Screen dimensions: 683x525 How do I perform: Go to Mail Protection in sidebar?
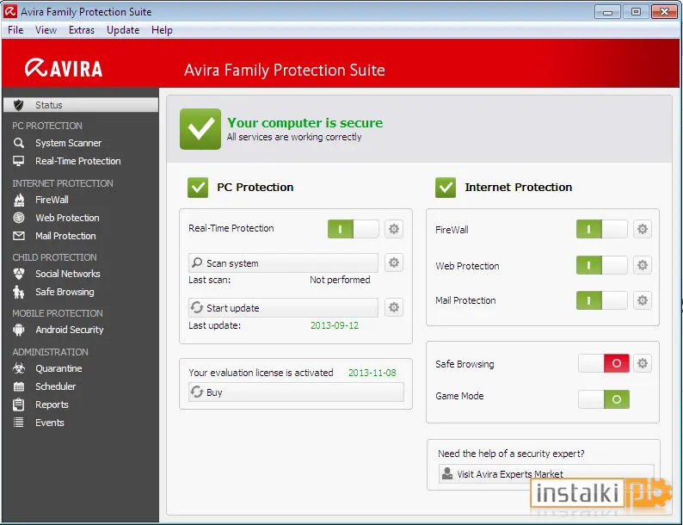[x=65, y=236]
